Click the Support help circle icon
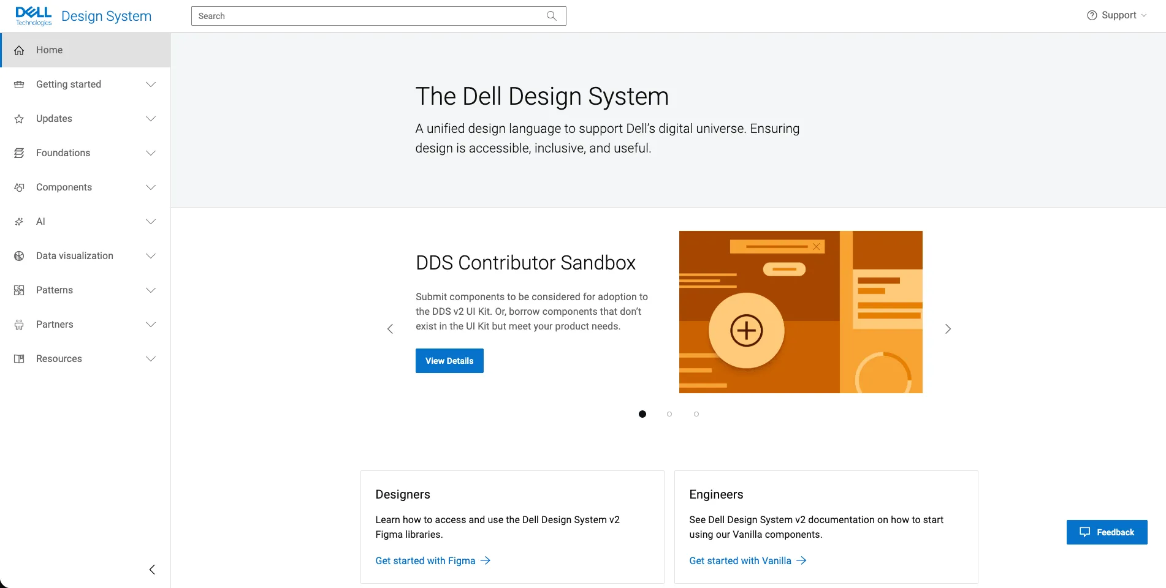Image resolution: width=1166 pixels, height=588 pixels. [x=1092, y=15]
